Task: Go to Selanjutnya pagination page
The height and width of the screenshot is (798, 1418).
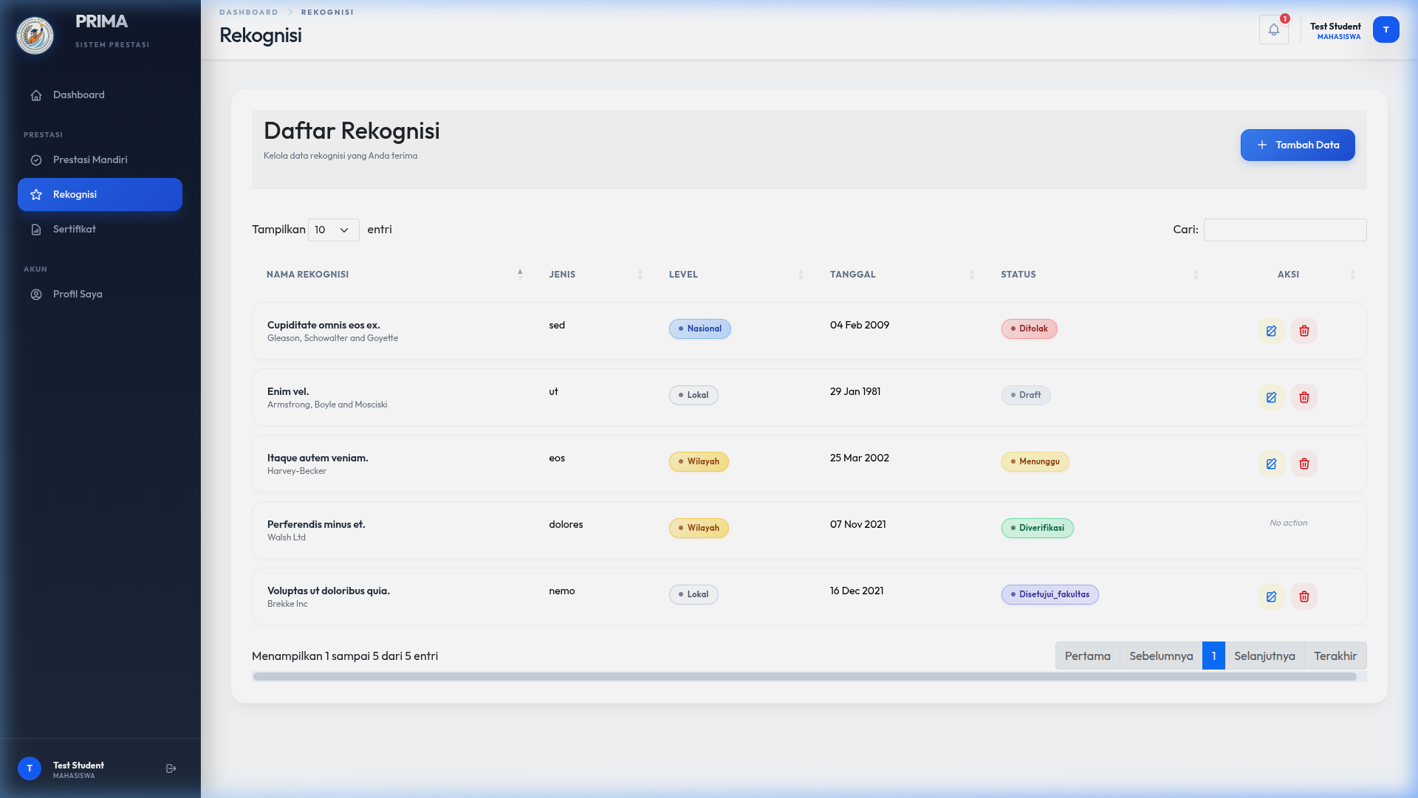Action: (1264, 656)
